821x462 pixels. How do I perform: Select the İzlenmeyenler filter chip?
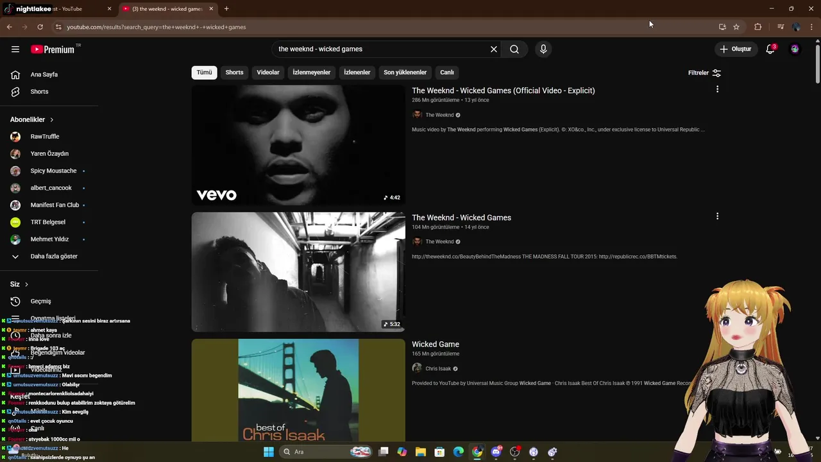pyautogui.click(x=312, y=73)
